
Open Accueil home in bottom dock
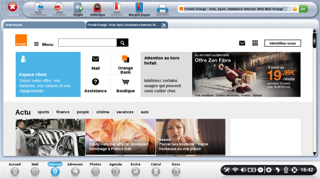[15, 169]
